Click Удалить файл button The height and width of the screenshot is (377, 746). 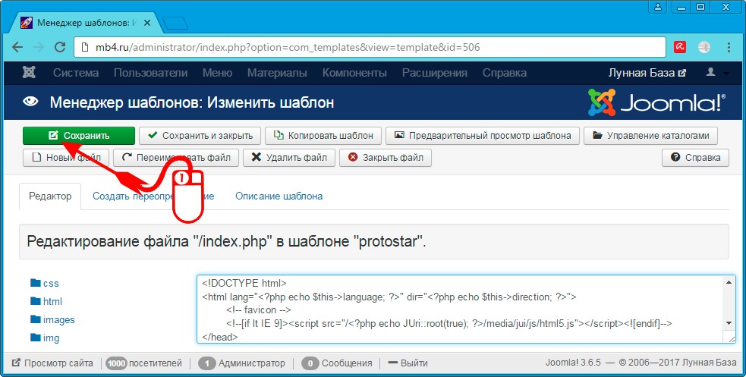coord(289,157)
